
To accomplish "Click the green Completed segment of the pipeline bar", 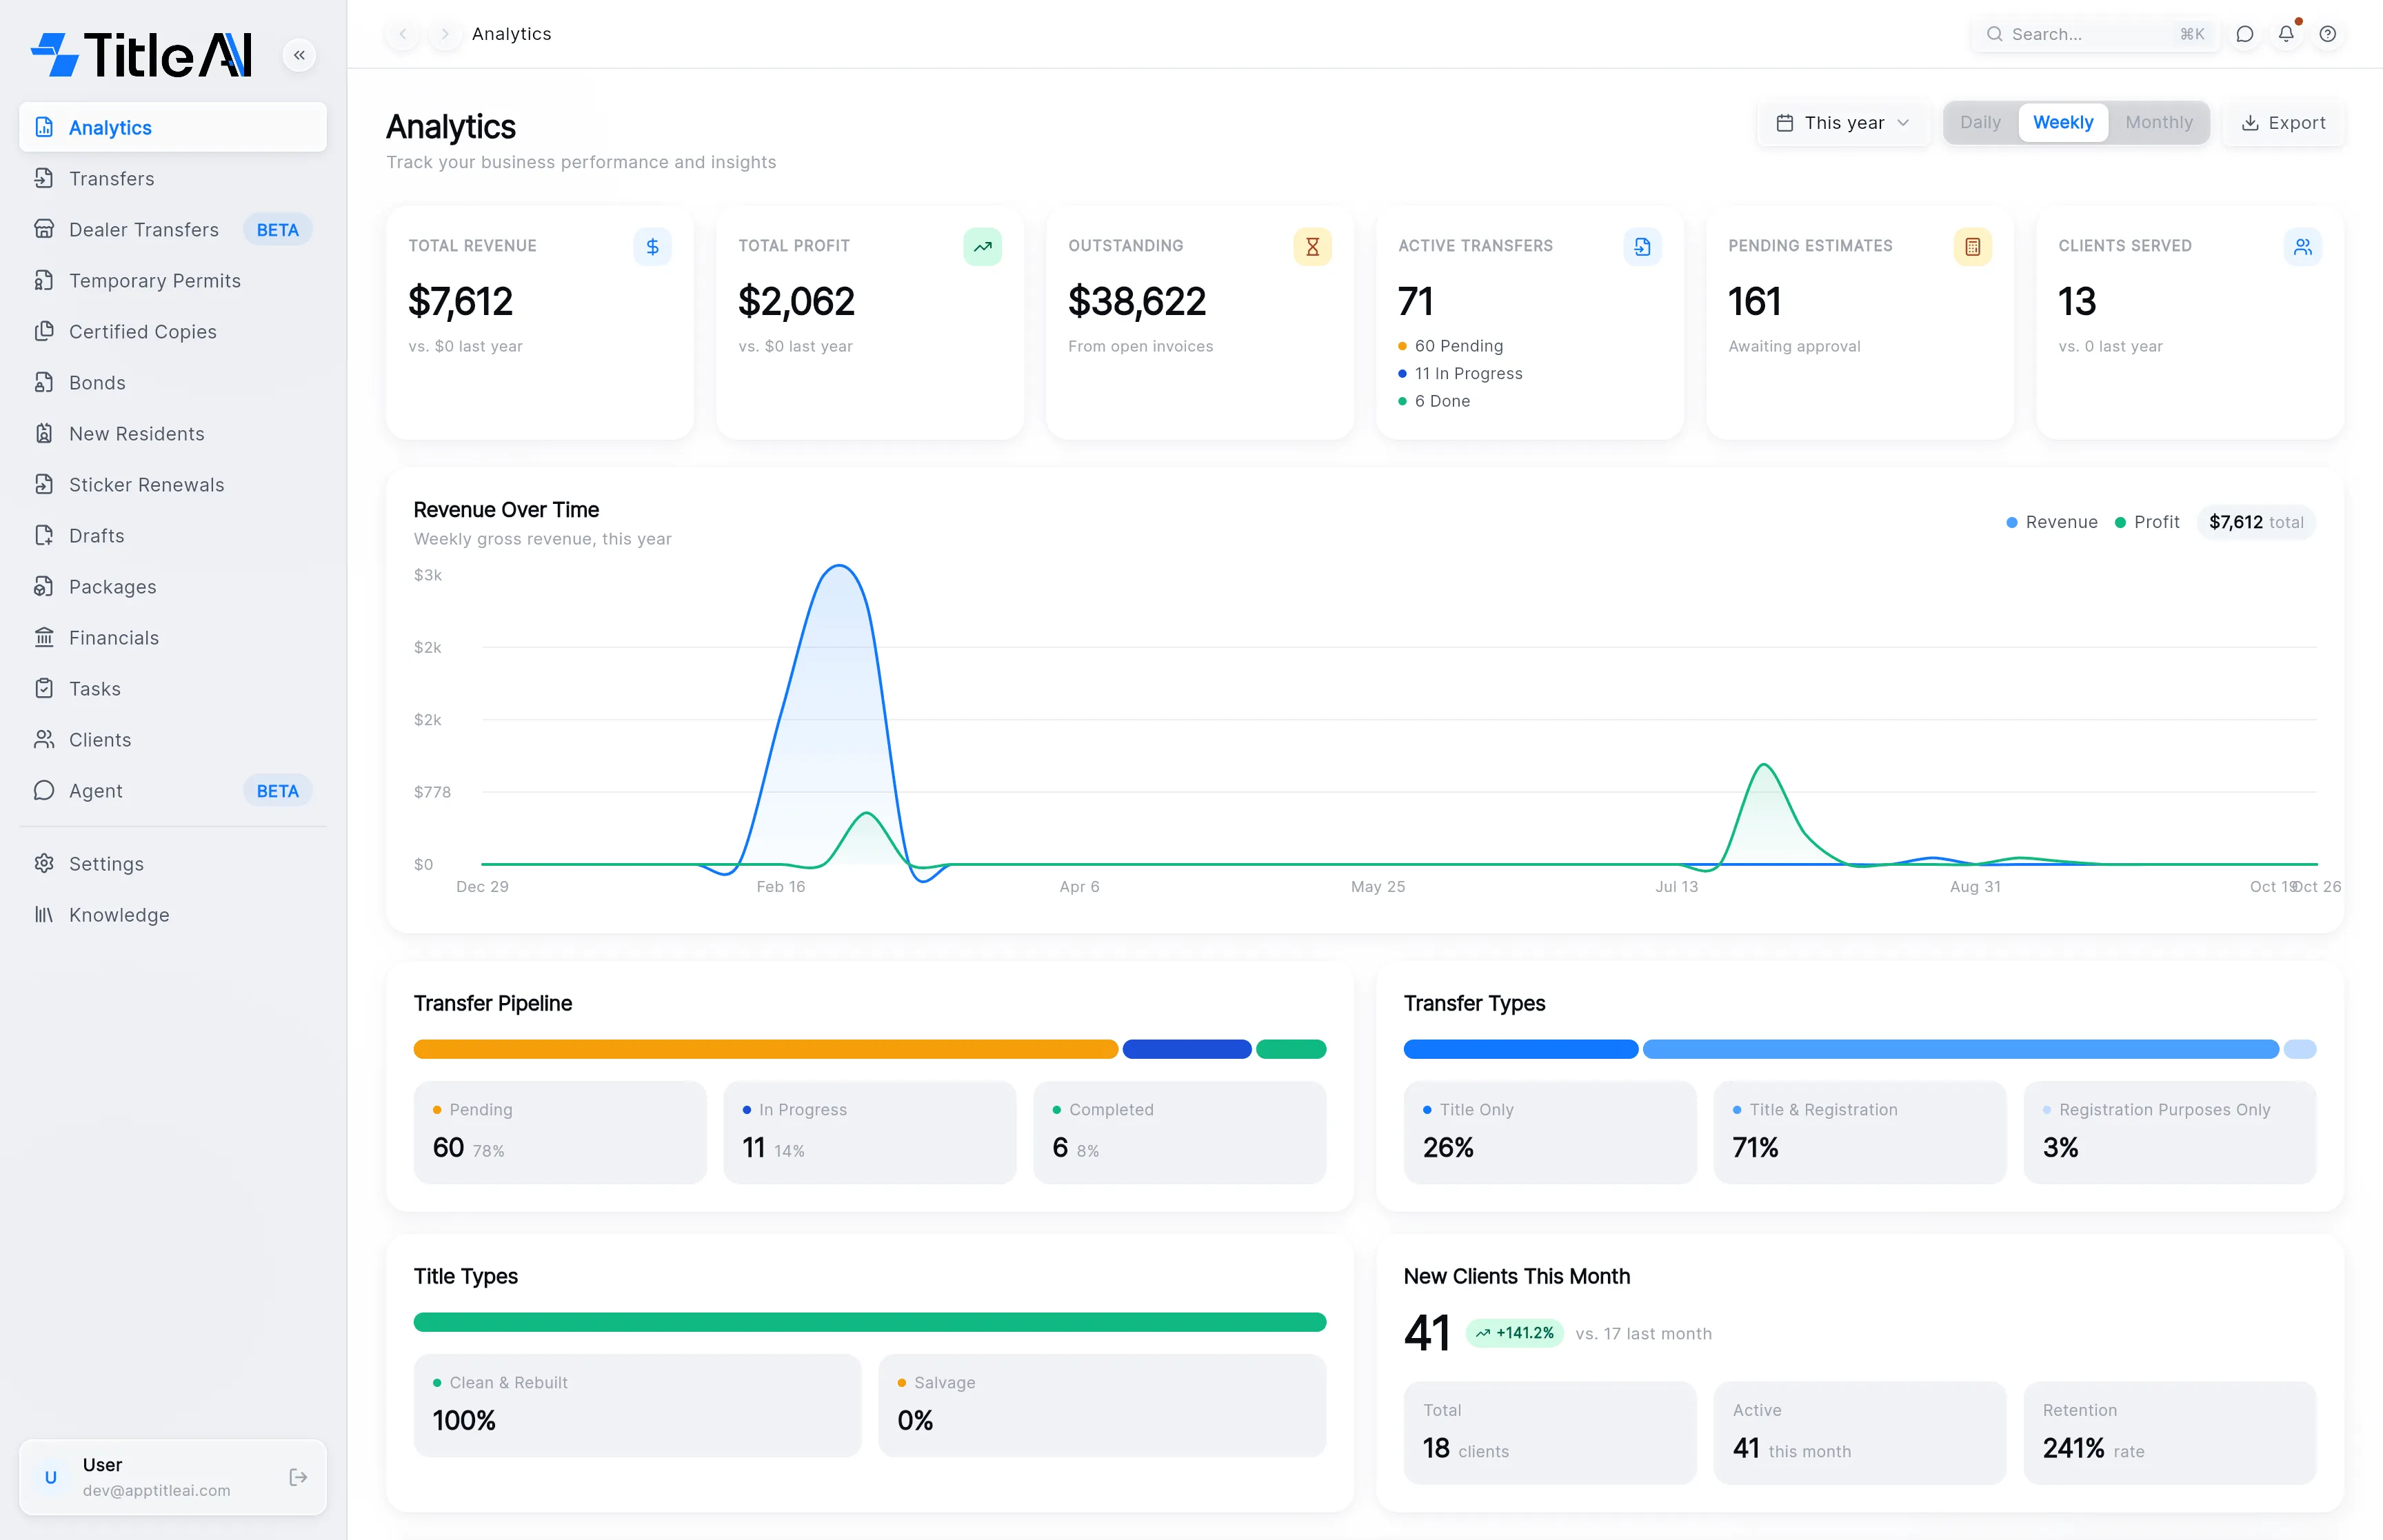I will click(x=1291, y=1049).
